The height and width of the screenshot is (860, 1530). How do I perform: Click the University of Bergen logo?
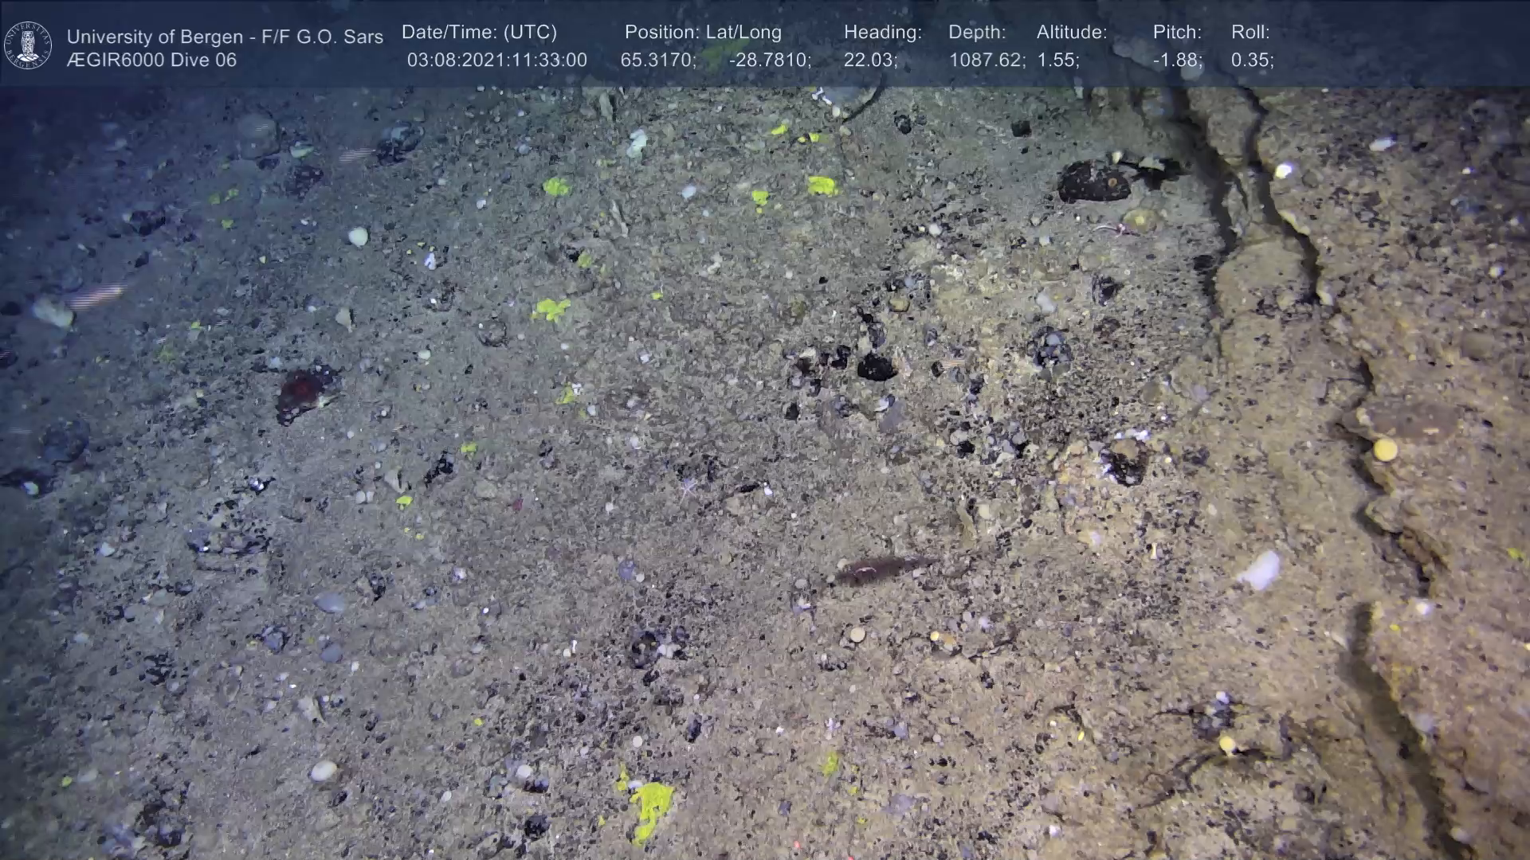click(28, 45)
